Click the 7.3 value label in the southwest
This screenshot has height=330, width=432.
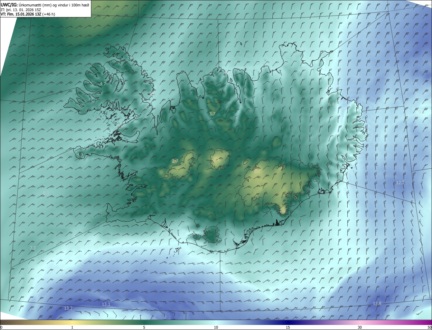click(33, 248)
